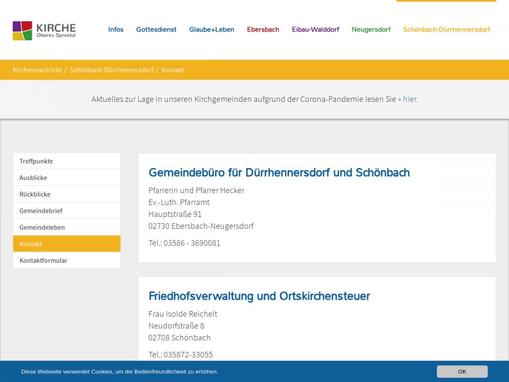This screenshot has height=382, width=509.
Task: Click the Kirche Oberes Spreetal logo
Action: [44, 31]
